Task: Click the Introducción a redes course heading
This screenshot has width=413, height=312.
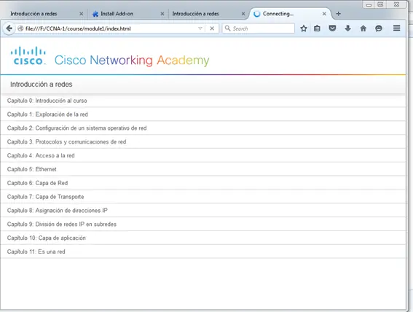Action: coord(42,85)
